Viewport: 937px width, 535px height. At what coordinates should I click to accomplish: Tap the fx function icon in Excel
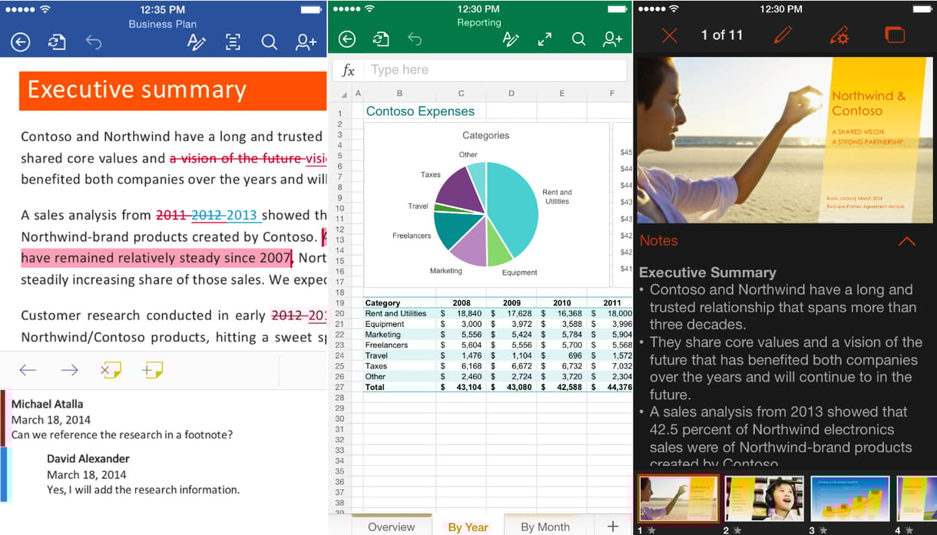tap(348, 71)
